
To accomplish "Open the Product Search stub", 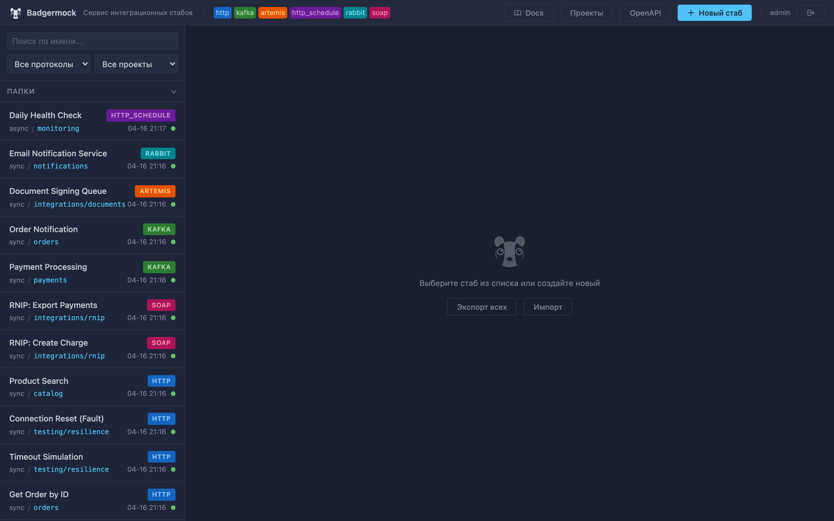I will (92, 387).
